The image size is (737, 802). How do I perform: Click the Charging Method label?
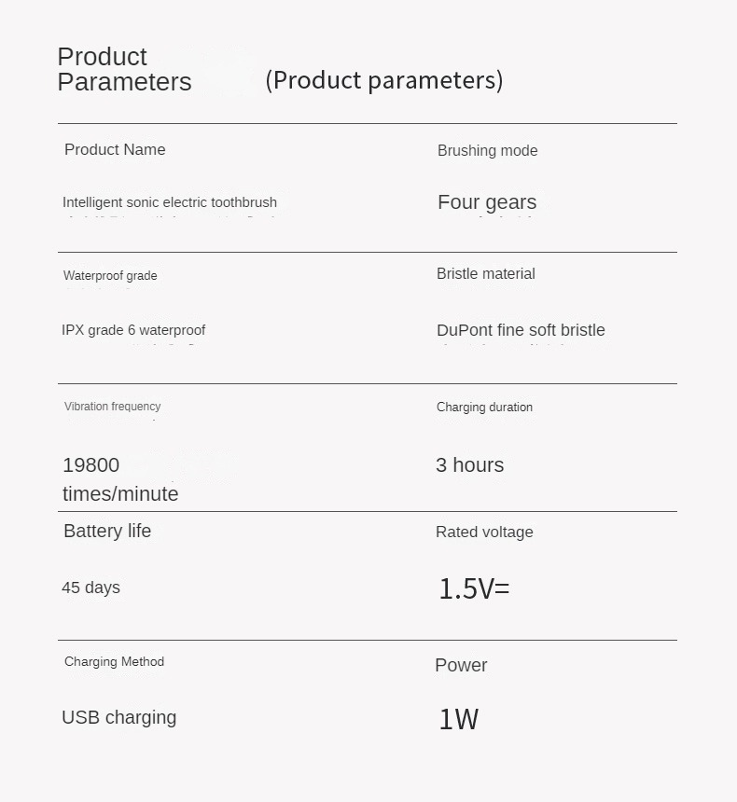(114, 661)
